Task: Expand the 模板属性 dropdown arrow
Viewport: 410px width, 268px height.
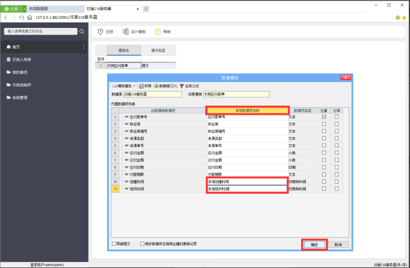Action: pyautogui.click(x=134, y=86)
